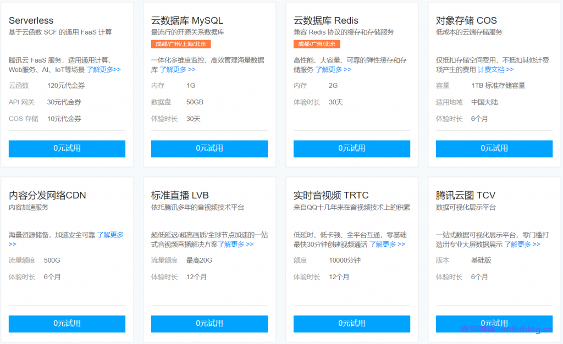Open 了解更多 link for 云数据库 Redis

(x=333, y=70)
